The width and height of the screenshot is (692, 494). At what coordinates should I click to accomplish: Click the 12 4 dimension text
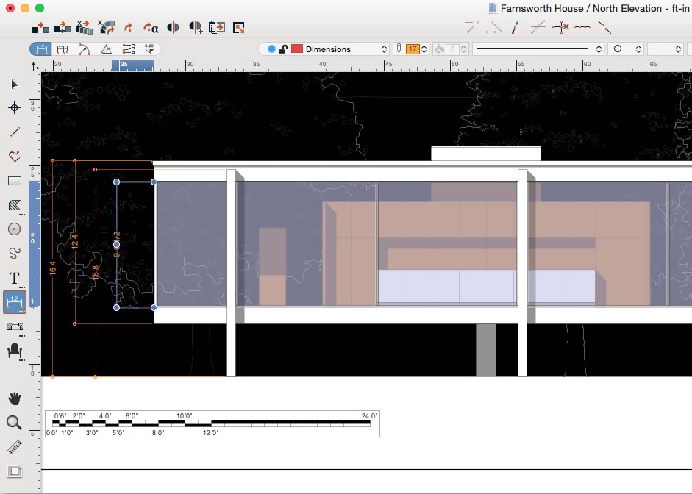tap(74, 242)
